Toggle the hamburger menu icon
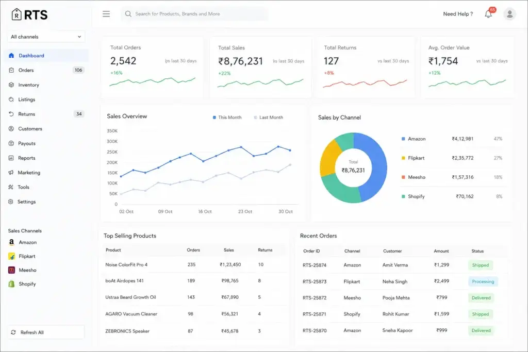 tap(106, 14)
